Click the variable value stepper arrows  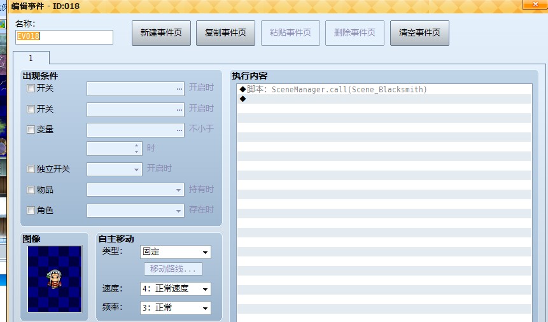click(x=137, y=148)
